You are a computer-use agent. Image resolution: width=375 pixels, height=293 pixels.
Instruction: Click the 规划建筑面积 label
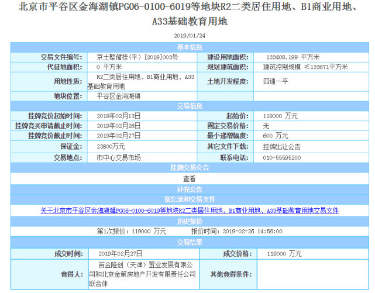pyautogui.click(x=228, y=67)
